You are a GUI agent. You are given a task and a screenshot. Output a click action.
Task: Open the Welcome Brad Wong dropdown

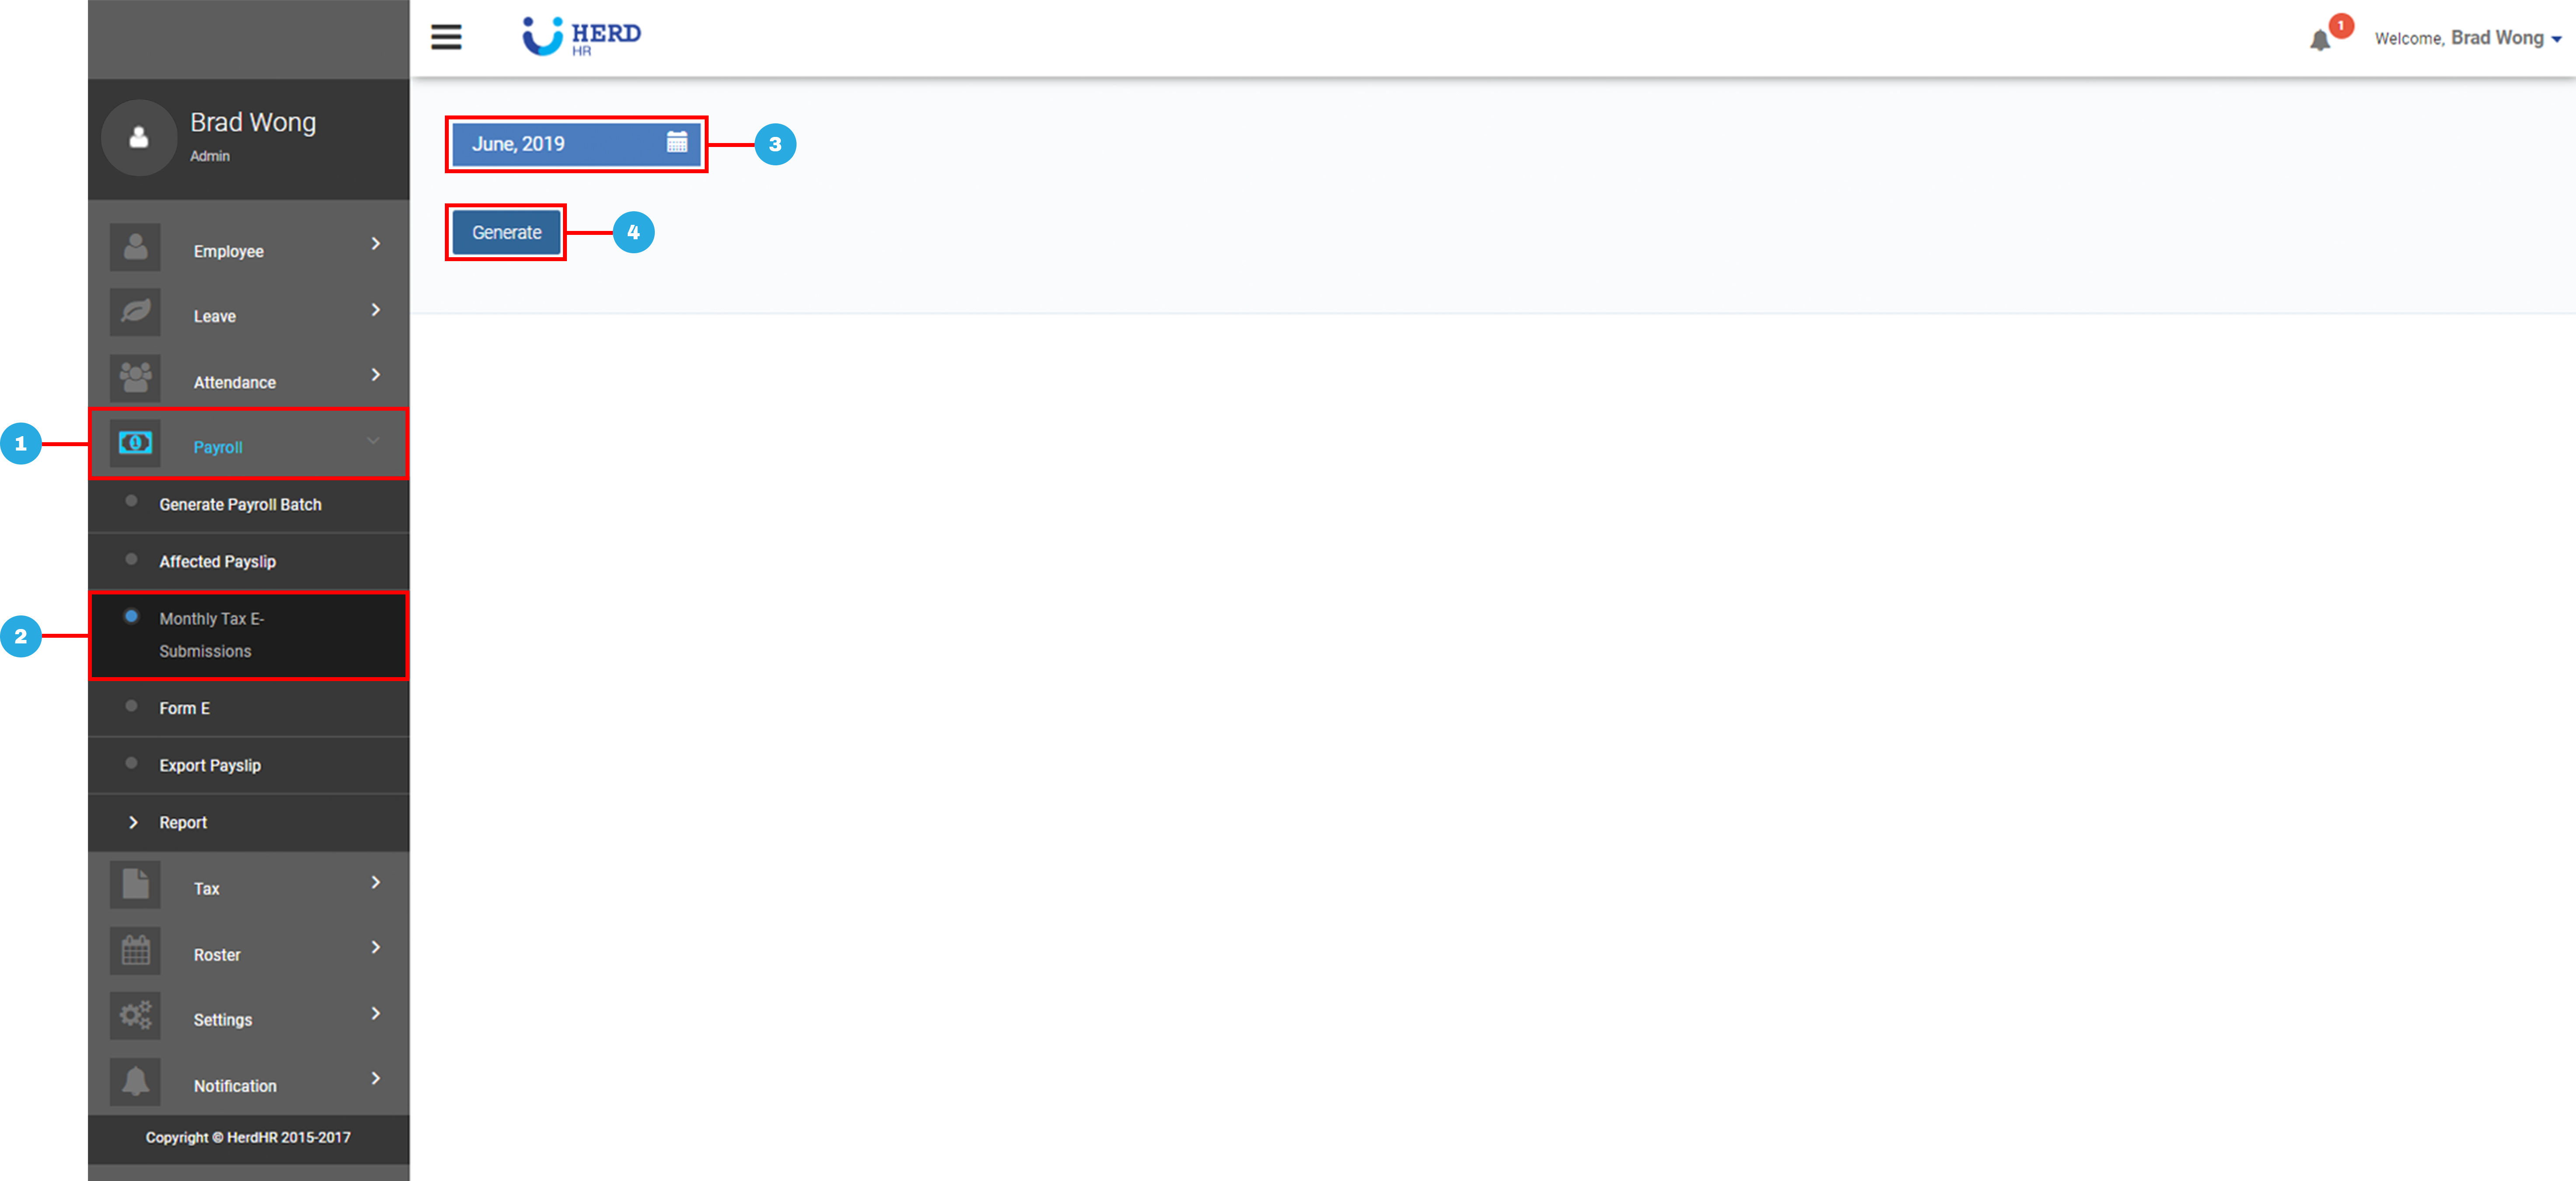point(2465,37)
